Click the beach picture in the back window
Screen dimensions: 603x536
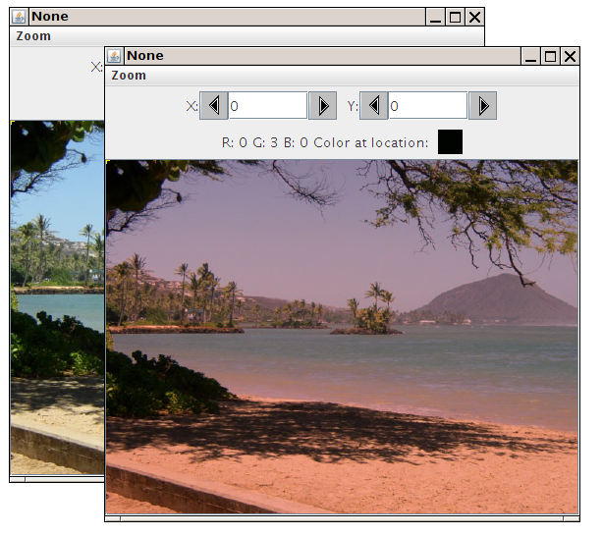click(56, 295)
